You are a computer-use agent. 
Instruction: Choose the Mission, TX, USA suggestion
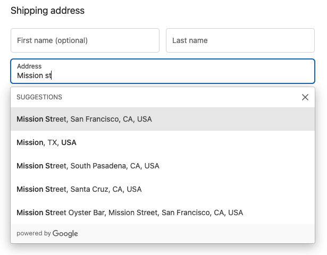(163, 142)
